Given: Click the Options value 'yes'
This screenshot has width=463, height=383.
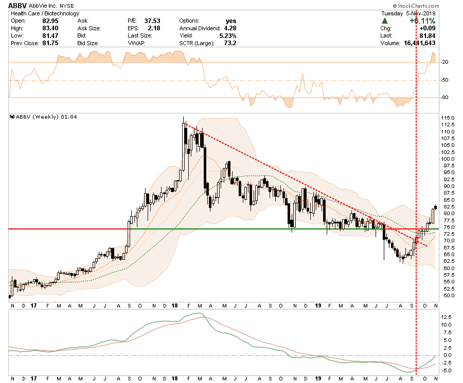Looking at the screenshot, I should coord(231,21).
